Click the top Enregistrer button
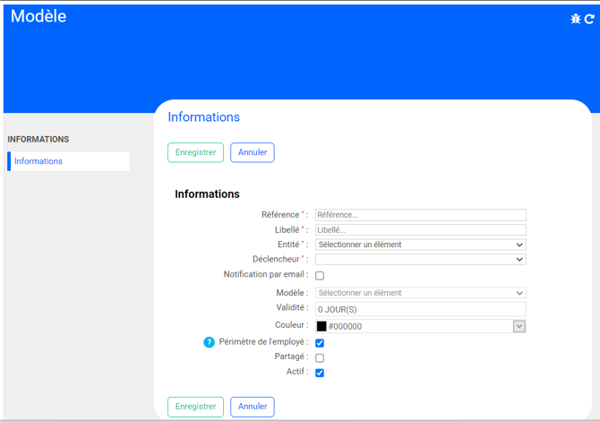The height and width of the screenshot is (421, 600). tap(195, 152)
